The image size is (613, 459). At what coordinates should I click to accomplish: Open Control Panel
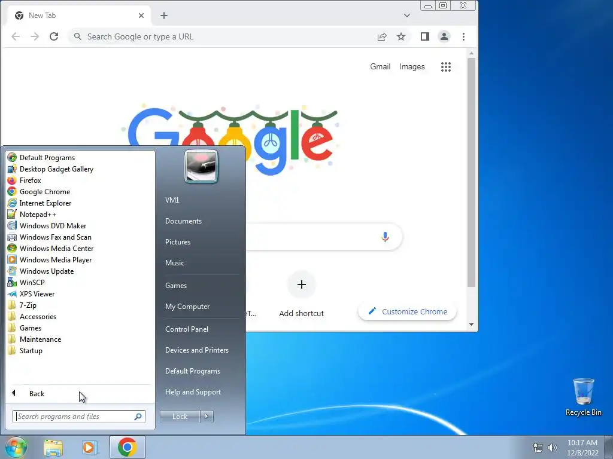pos(187,329)
